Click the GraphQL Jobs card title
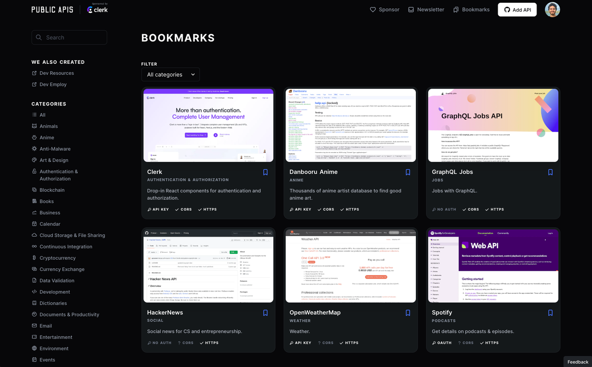This screenshot has width=592, height=367. click(x=452, y=172)
